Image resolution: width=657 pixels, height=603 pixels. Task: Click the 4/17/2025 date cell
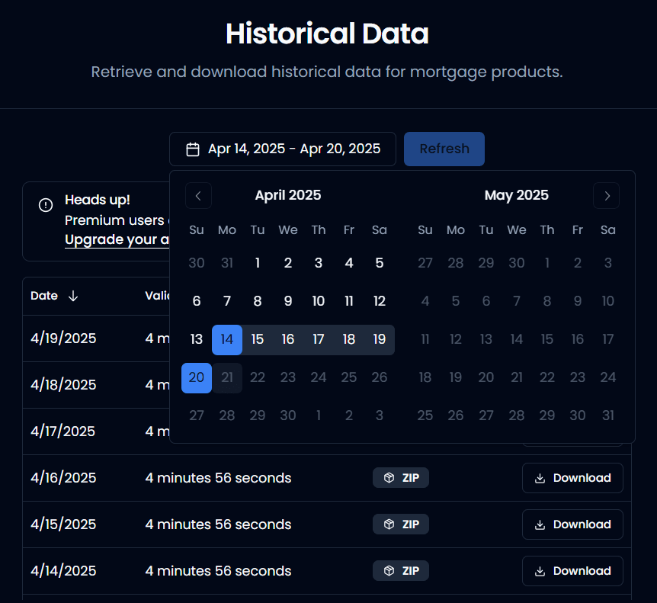click(62, 431)
